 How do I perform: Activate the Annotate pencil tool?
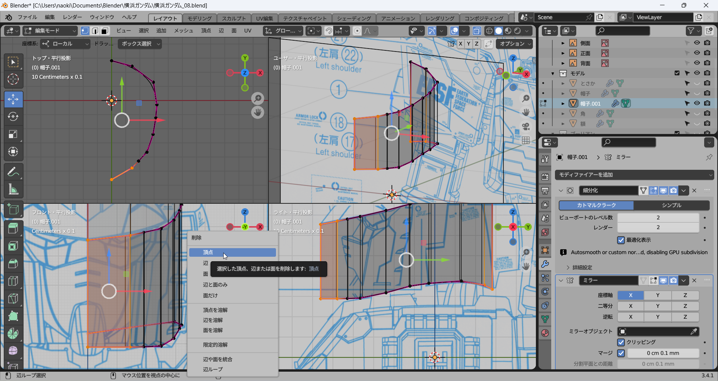pos(13,172)
